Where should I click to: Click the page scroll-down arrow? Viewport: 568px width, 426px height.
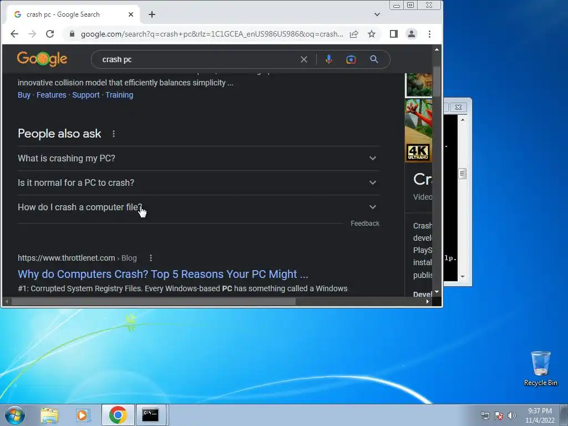pos(437,292)
